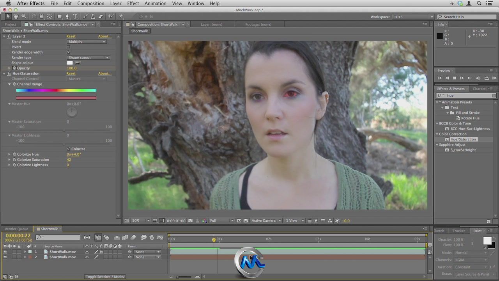This screenshot has height=281, width=499.
Task: Select the Eraser tool
Action: click(101, 16)
